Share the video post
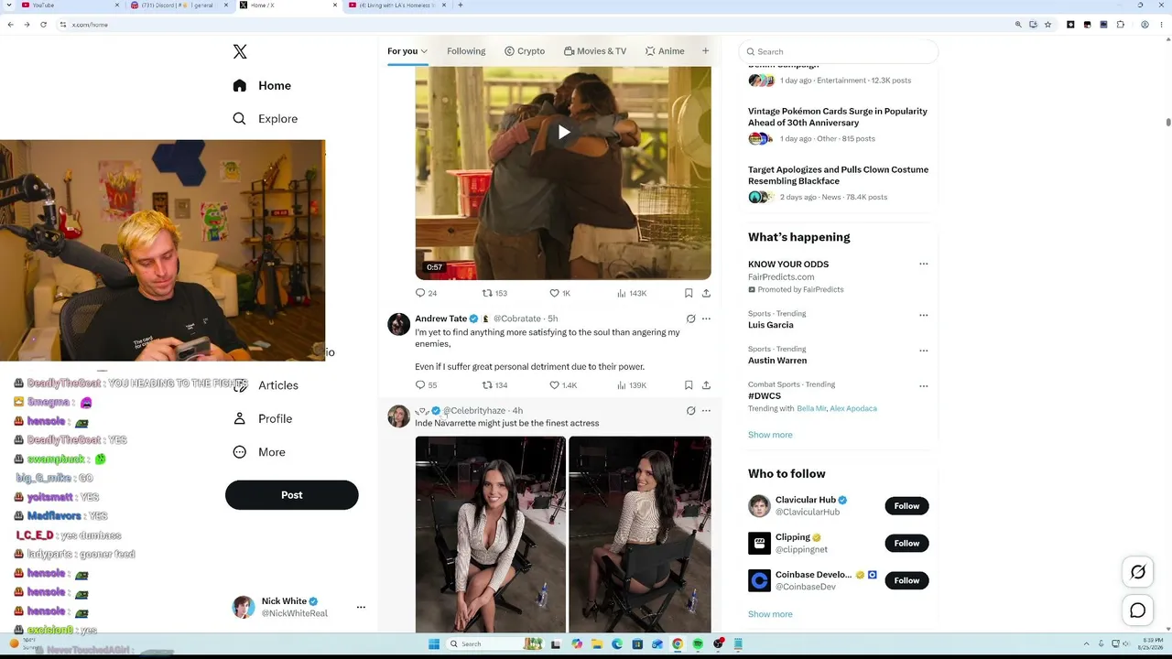 [706, 293]
